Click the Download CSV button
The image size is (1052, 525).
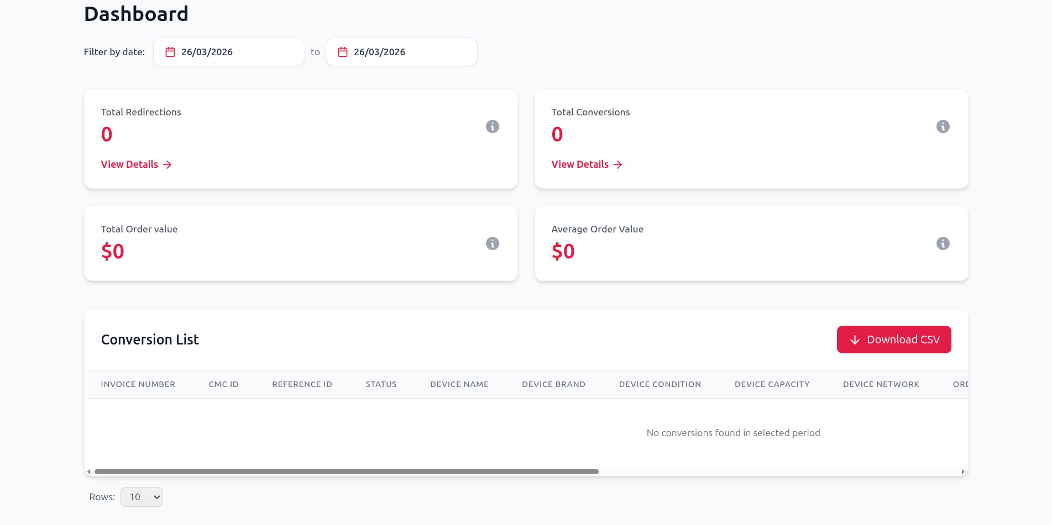(x=893, y=340)
